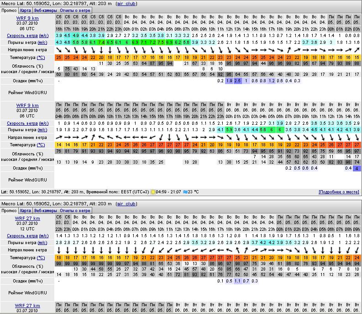Open the air_club link in the top header
This screenshot has height=314, width=362.
coord(126,3)
